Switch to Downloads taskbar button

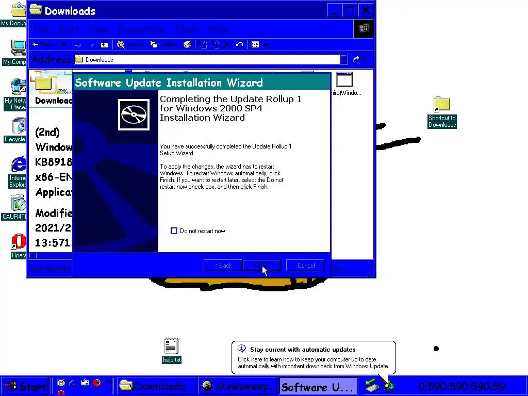coord(156,386)
